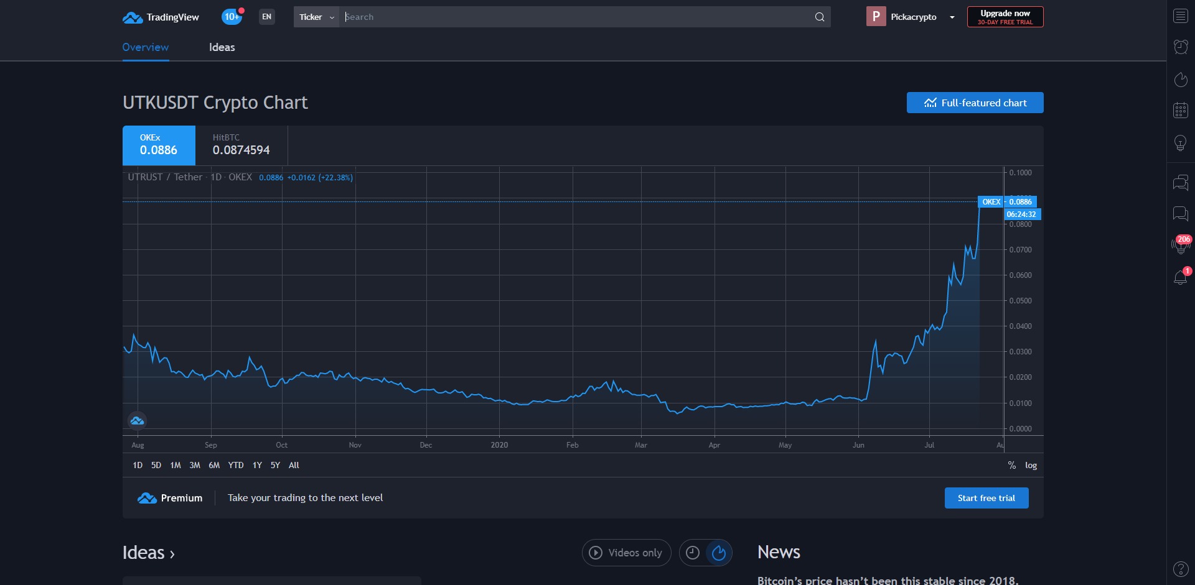
Task: Click the 2020 time axis label
Action: [499, 445]
